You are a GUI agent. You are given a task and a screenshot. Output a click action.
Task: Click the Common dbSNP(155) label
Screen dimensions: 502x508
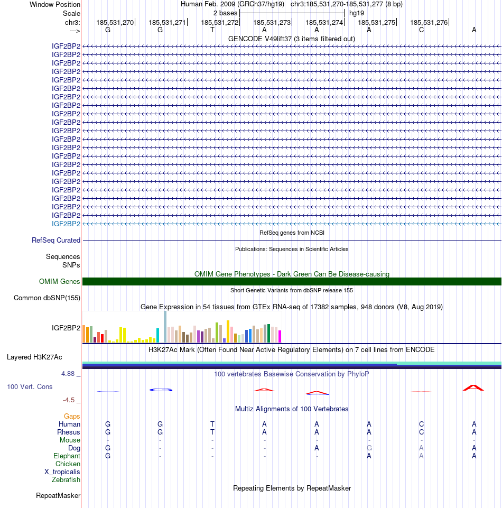pyautogui.click(x=47, y=298)
